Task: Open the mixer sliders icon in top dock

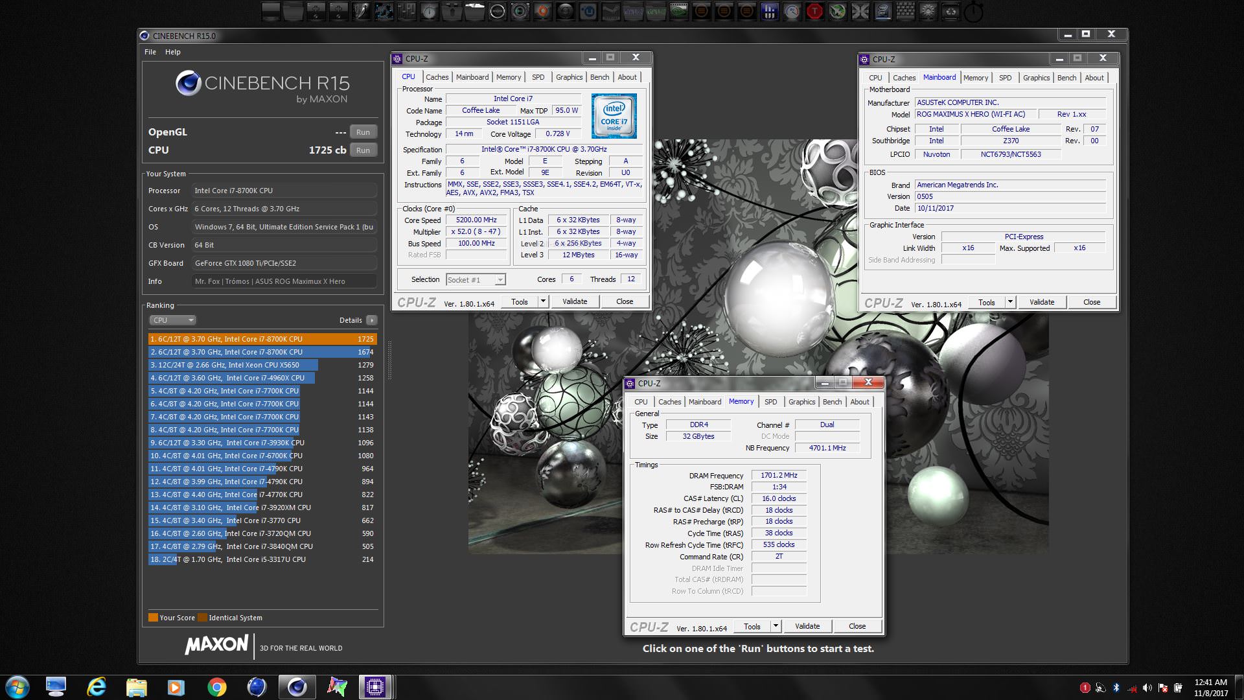Action: point(406,11)
